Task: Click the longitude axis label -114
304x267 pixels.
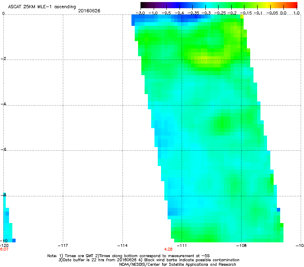Action: coord(122,246)
